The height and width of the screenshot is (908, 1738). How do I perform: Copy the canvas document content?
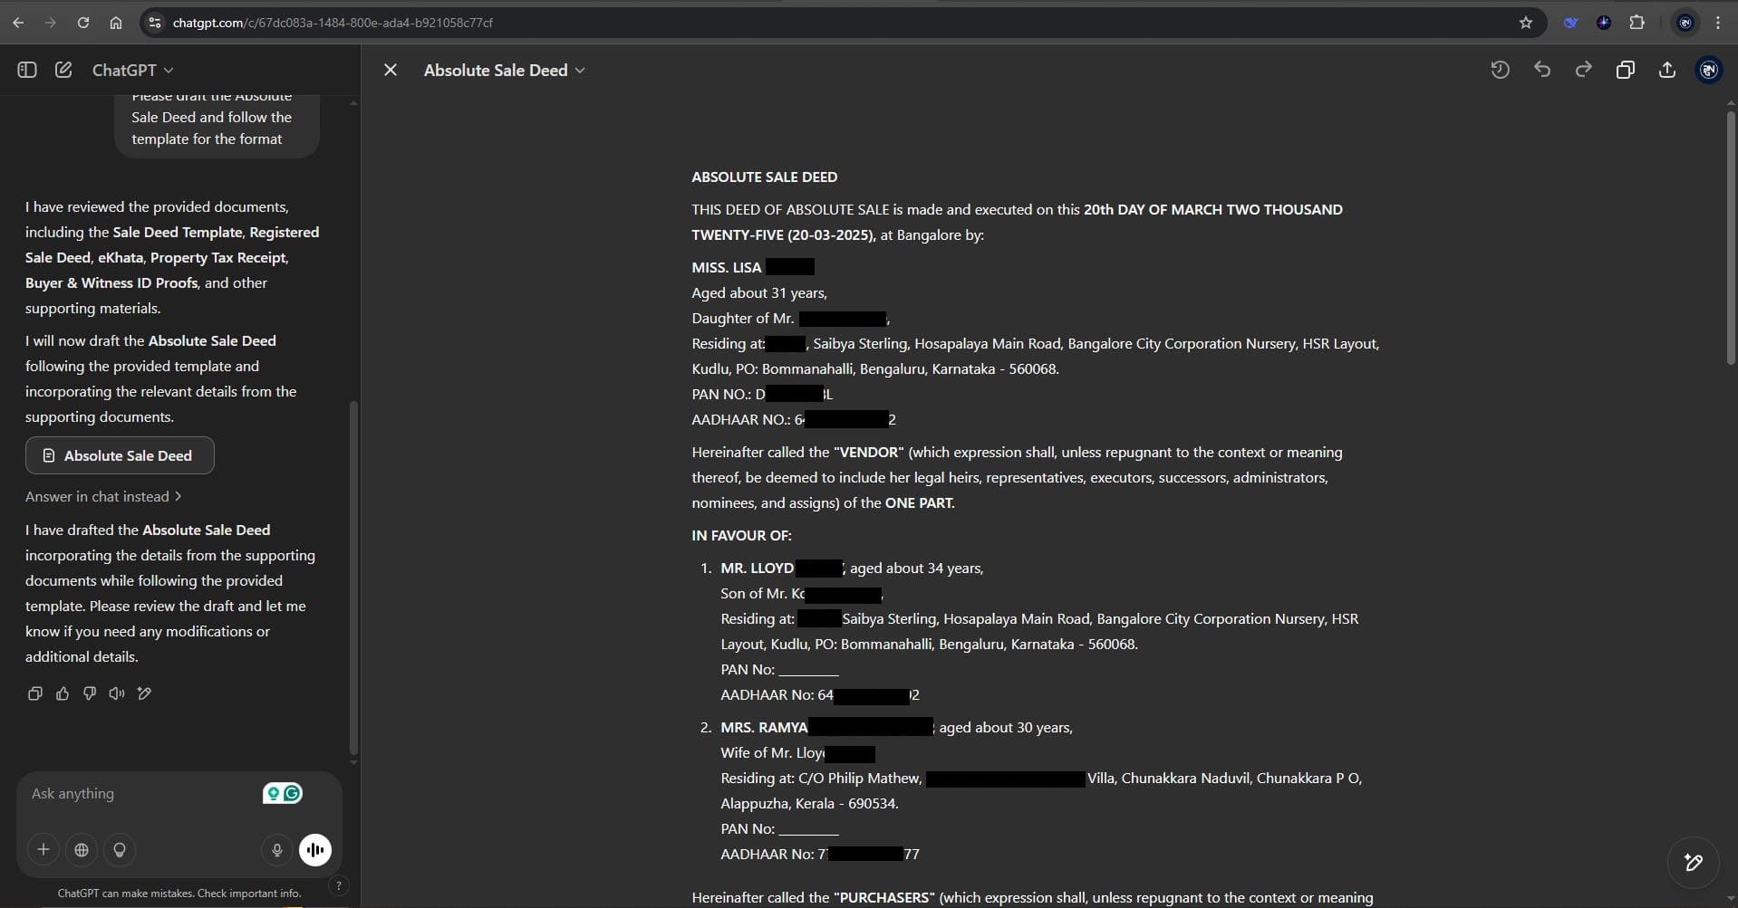click(1625, 70)
